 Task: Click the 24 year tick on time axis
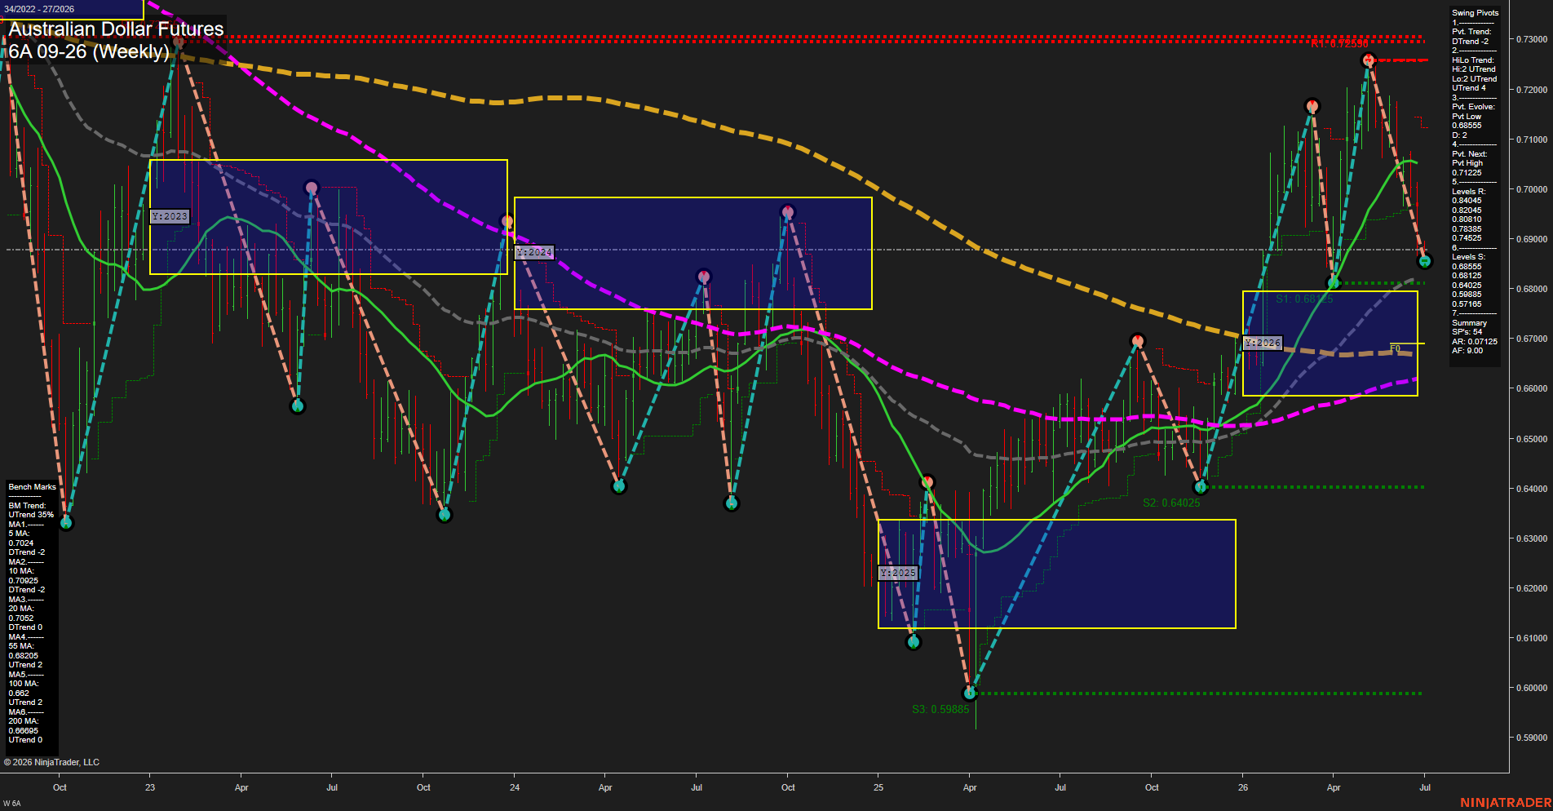coord(515,787)
